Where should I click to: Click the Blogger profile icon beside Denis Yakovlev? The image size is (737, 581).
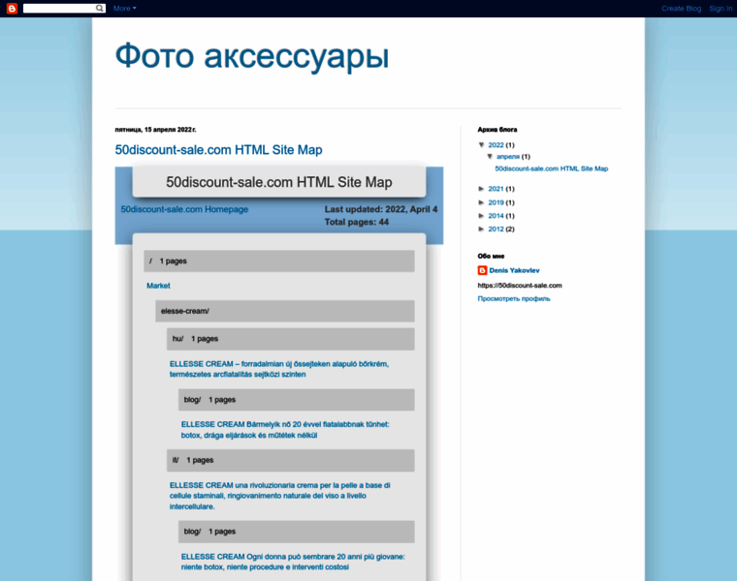point(482,270)
